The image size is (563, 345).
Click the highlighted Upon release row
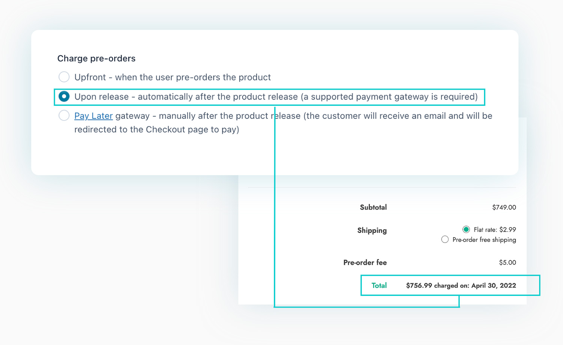[269, 96]
